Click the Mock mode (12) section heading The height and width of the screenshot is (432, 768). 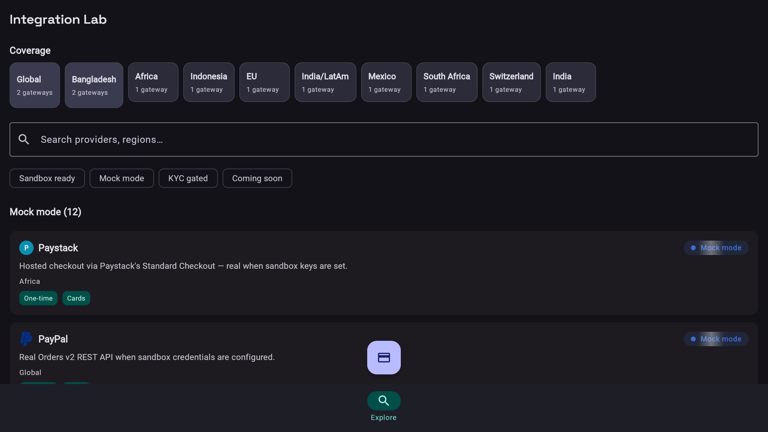click(x=46, y=212)
